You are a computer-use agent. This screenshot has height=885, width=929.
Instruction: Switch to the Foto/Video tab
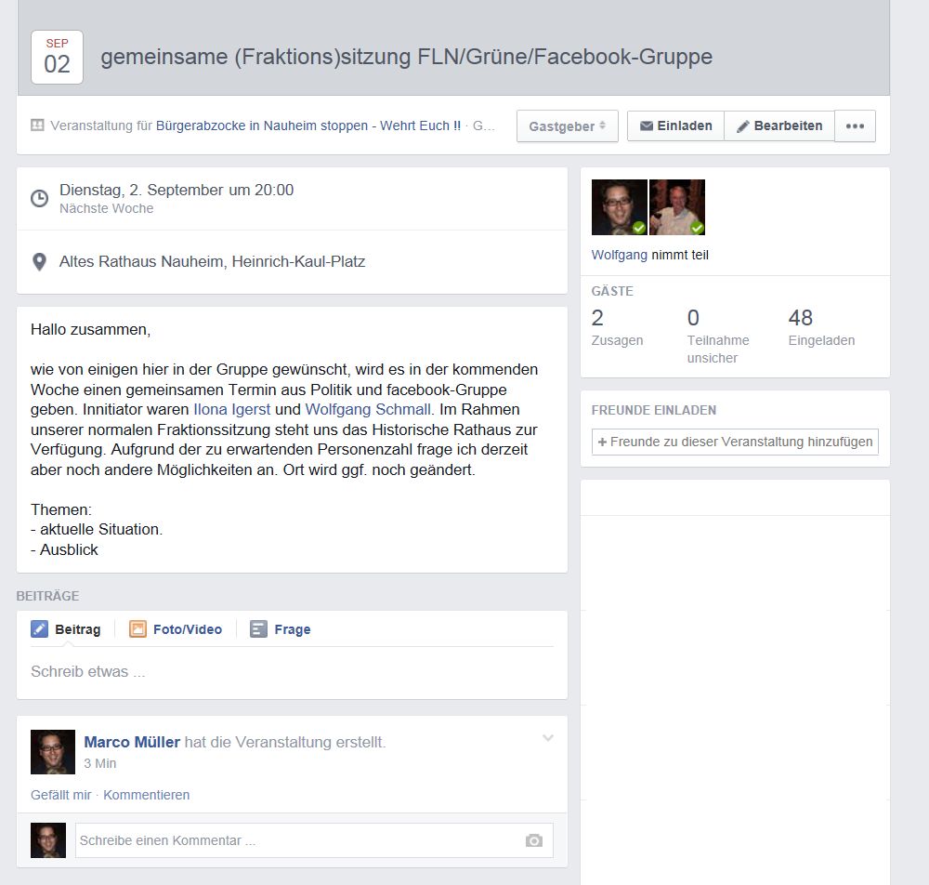click(187, 629)
